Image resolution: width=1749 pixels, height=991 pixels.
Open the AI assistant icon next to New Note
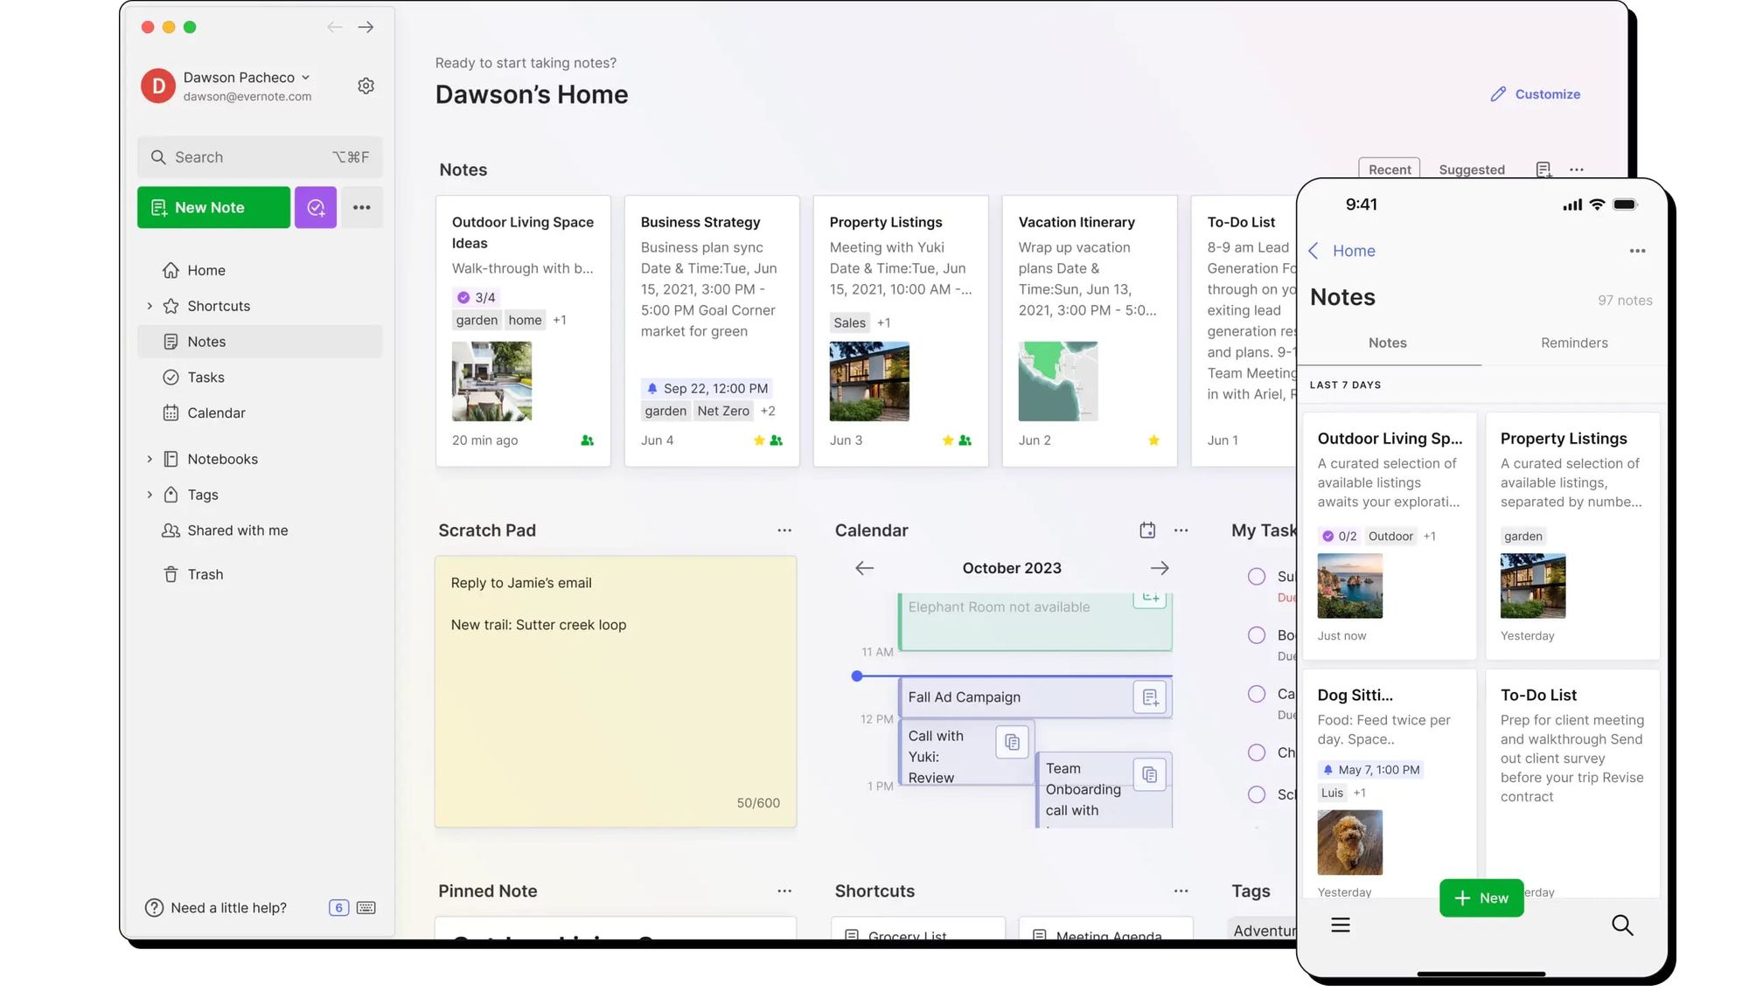316,206
